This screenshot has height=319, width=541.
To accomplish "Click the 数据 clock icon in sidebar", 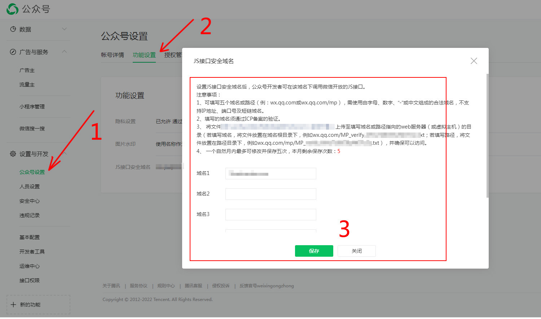I will 13,29.
